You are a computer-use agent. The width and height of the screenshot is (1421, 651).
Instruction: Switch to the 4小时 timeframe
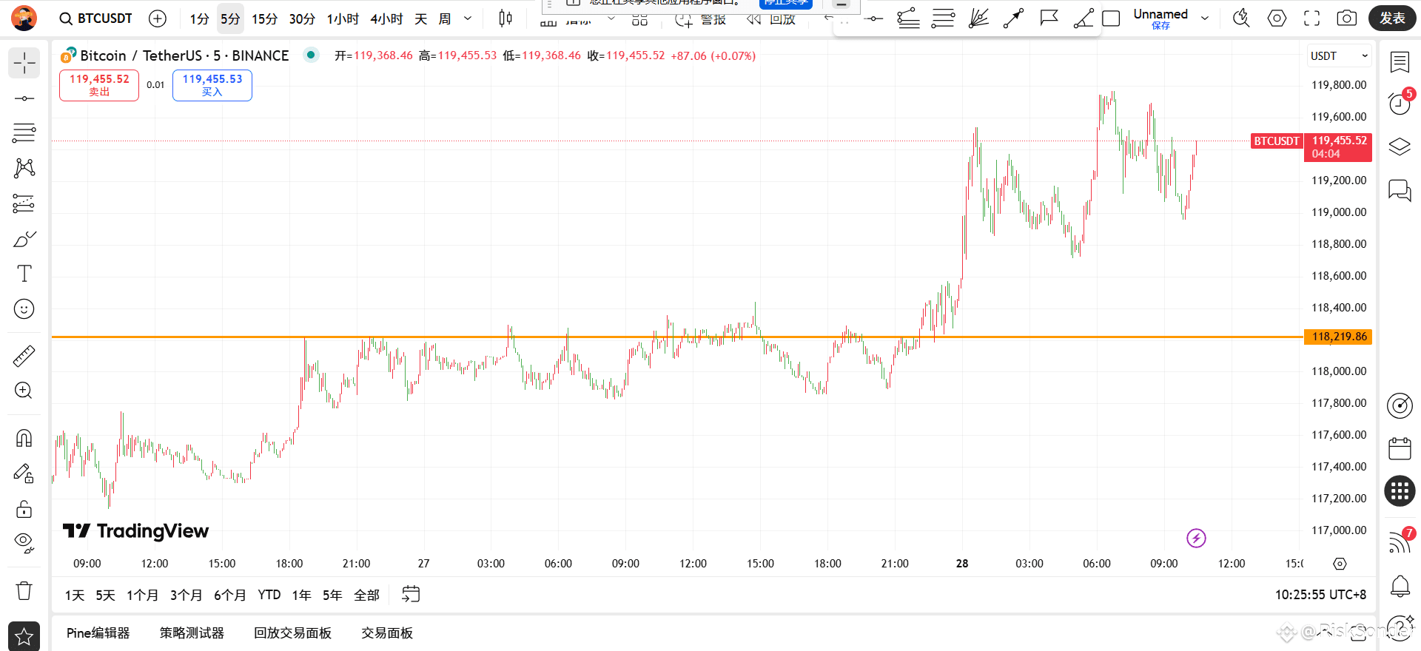[386, 18]
